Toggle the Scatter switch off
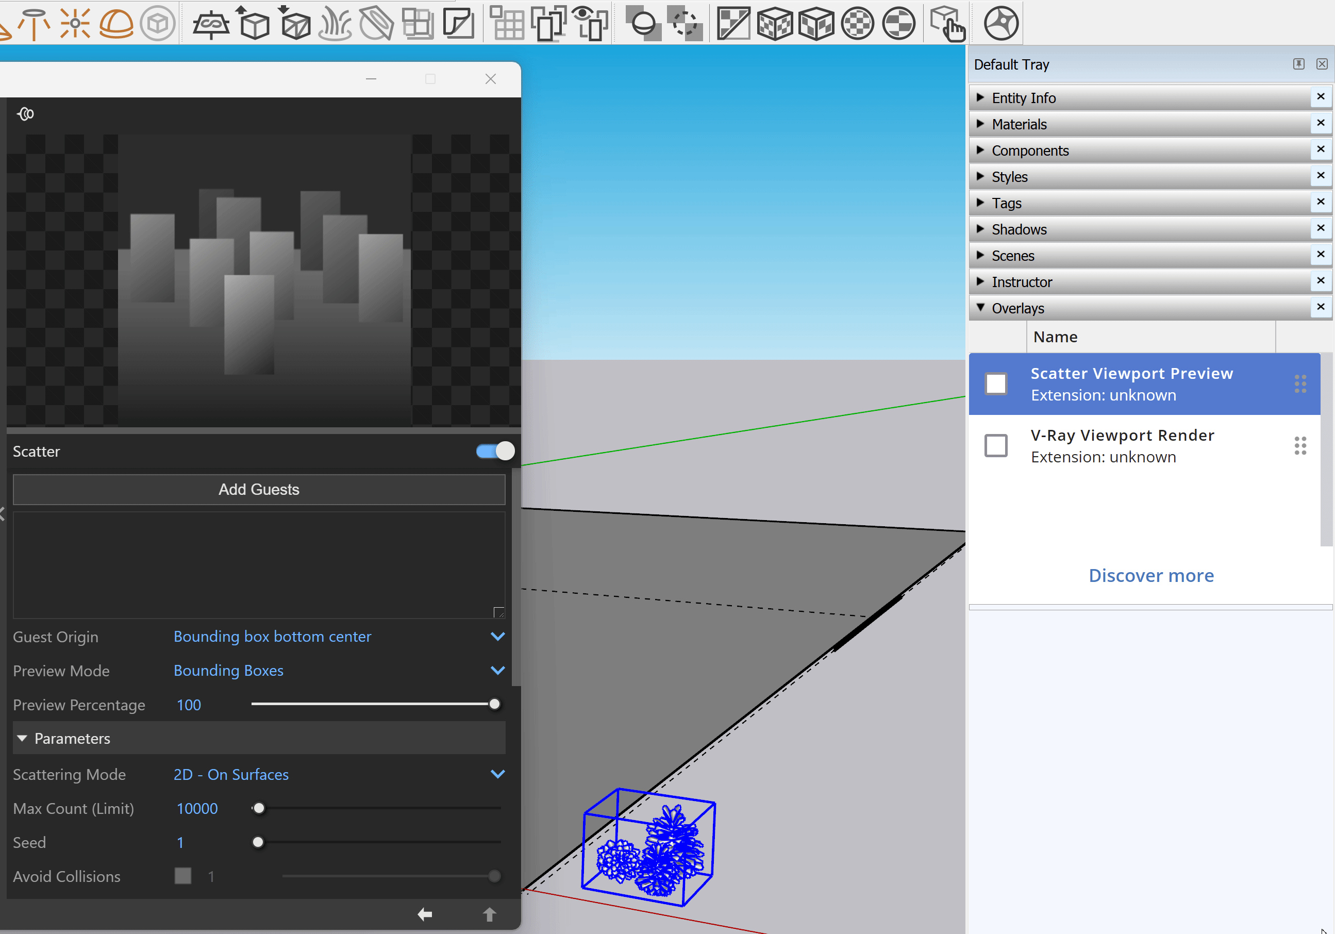 pos(495,452)
